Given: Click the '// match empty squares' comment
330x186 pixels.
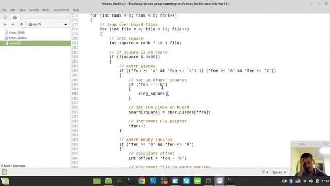Looking at the screenshot, I should tap(145, 140).
